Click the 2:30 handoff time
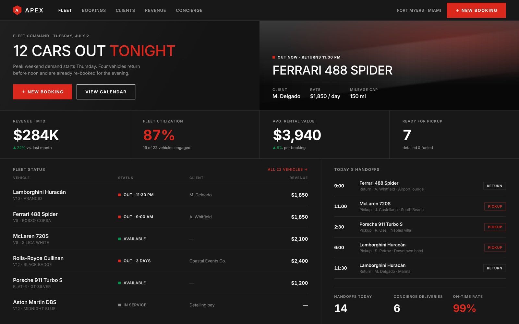The height and width of the screenshot is (324, 519). (339, 227)
